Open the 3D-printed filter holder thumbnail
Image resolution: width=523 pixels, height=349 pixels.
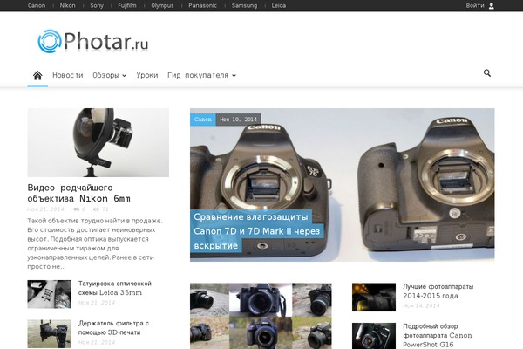tap(49, 333)
